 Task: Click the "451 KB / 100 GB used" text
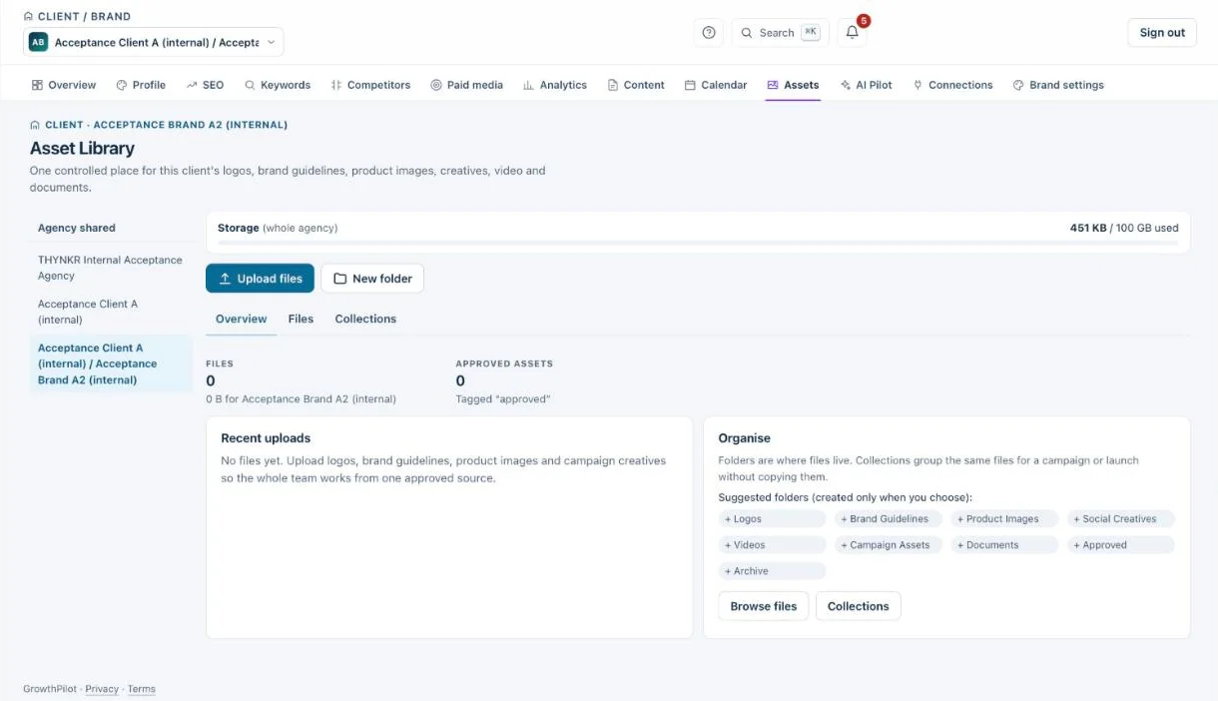pyautogui.click(x=1124, y=228)
